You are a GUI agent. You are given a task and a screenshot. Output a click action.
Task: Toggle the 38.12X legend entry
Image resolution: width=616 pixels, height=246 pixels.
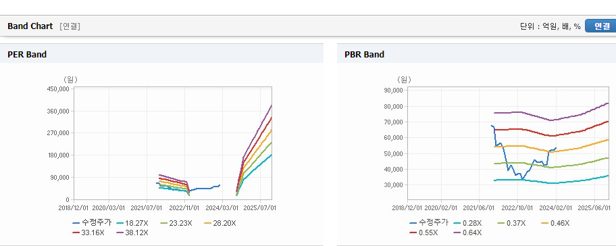point(132,232)
